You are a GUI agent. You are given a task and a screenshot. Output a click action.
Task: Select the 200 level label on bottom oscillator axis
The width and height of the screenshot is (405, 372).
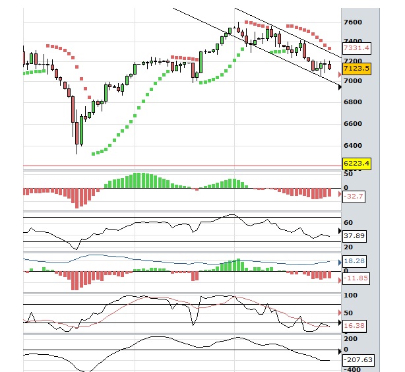[350, 339]
